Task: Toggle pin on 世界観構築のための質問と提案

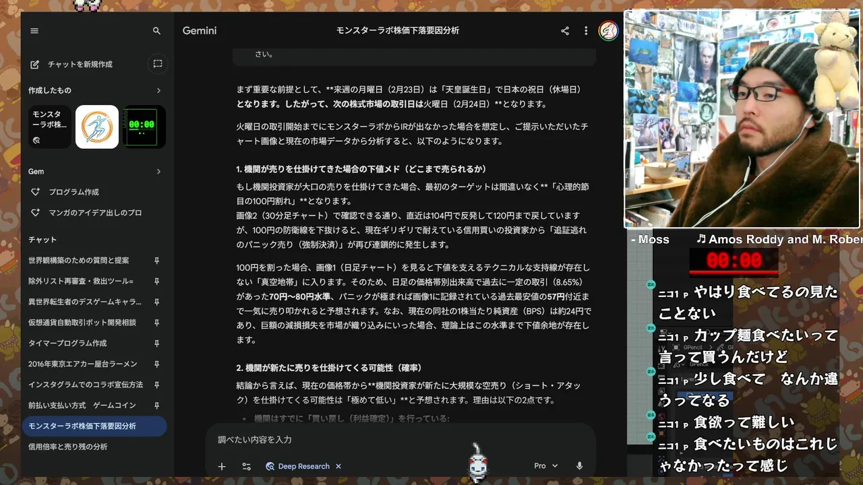Action: coord(156,261)
